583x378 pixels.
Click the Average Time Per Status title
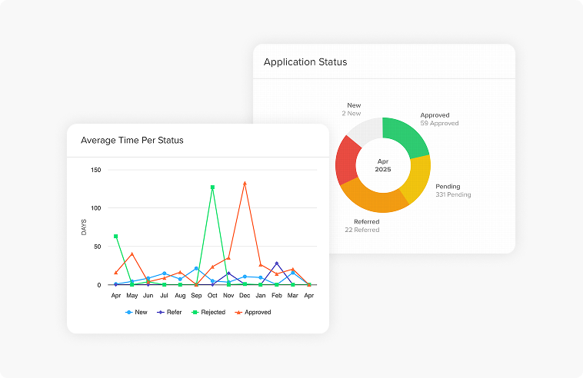(132, 141)
